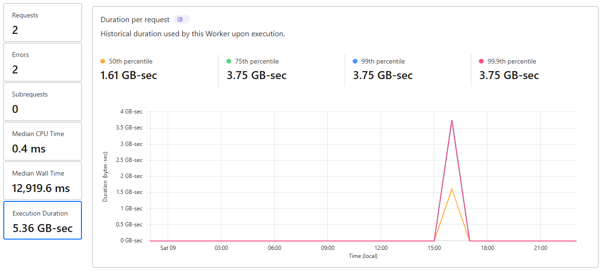Select the Execution Duration card
The height and width of the screenshot is (273, 607).
point(42,220)
